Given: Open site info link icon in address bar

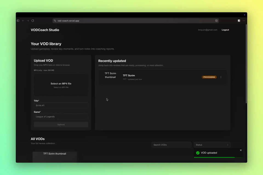Looking at the screenshot, I should (55, 21).
